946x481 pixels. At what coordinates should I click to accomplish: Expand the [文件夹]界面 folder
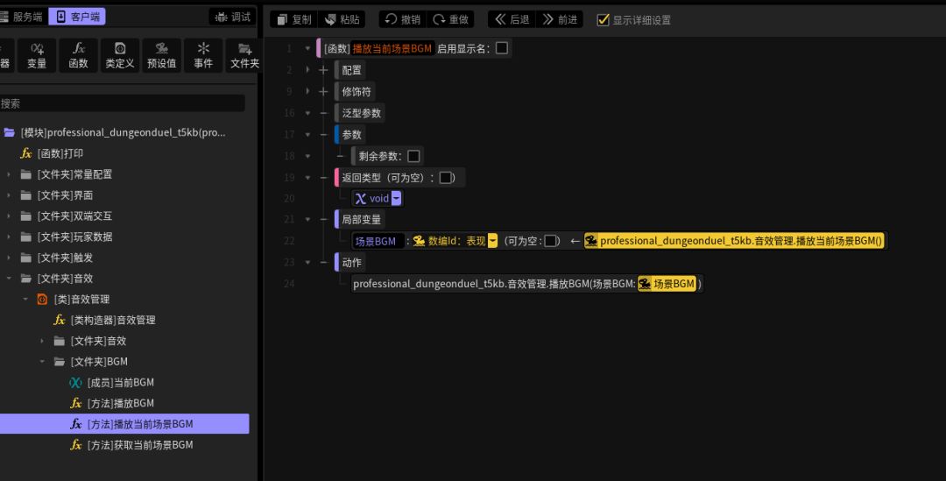pyautogui.click(x=9, y=195)
